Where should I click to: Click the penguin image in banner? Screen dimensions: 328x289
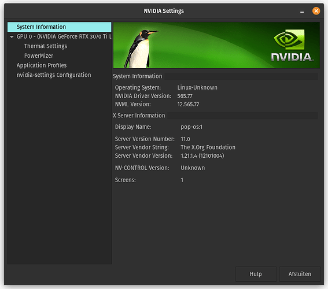[141, 49]
